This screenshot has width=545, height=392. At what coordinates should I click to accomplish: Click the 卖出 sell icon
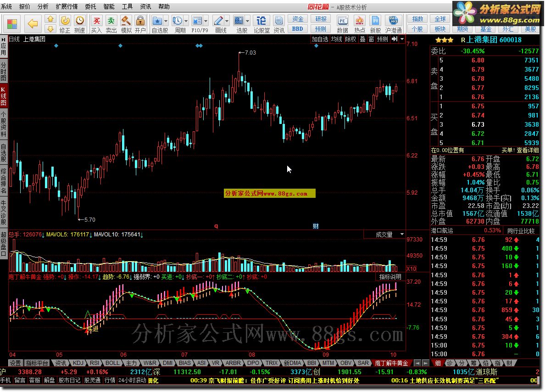click(x=111, y=21)
